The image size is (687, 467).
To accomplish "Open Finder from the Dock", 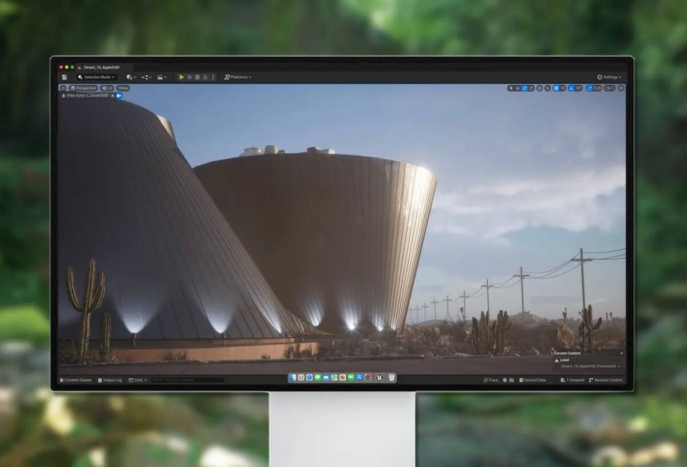I will pyautogui.click(x=293, y=378).
